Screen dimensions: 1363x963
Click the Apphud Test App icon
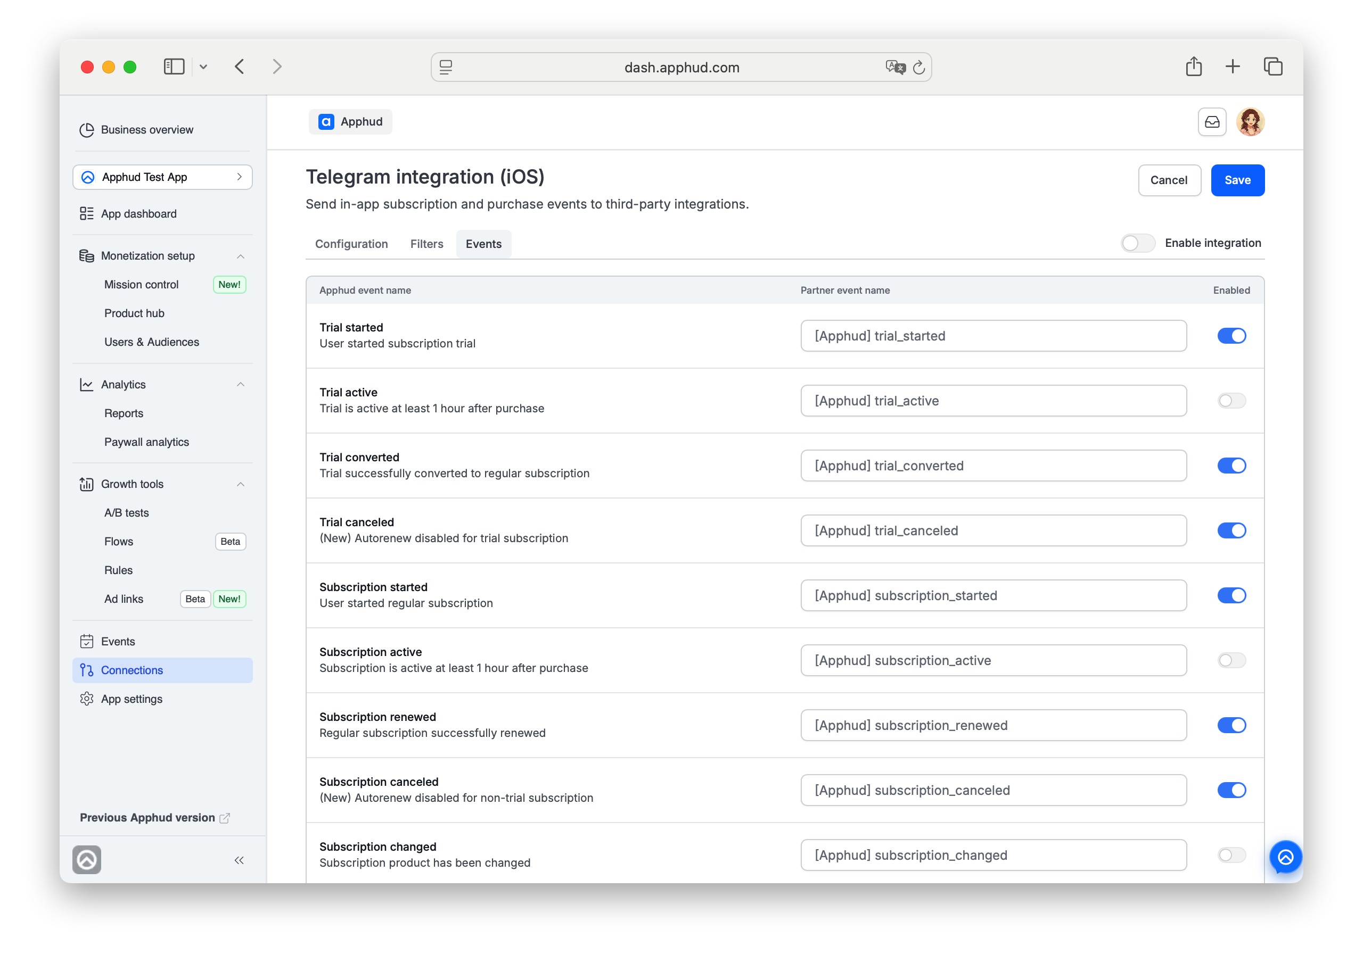[x=88, y=177]
